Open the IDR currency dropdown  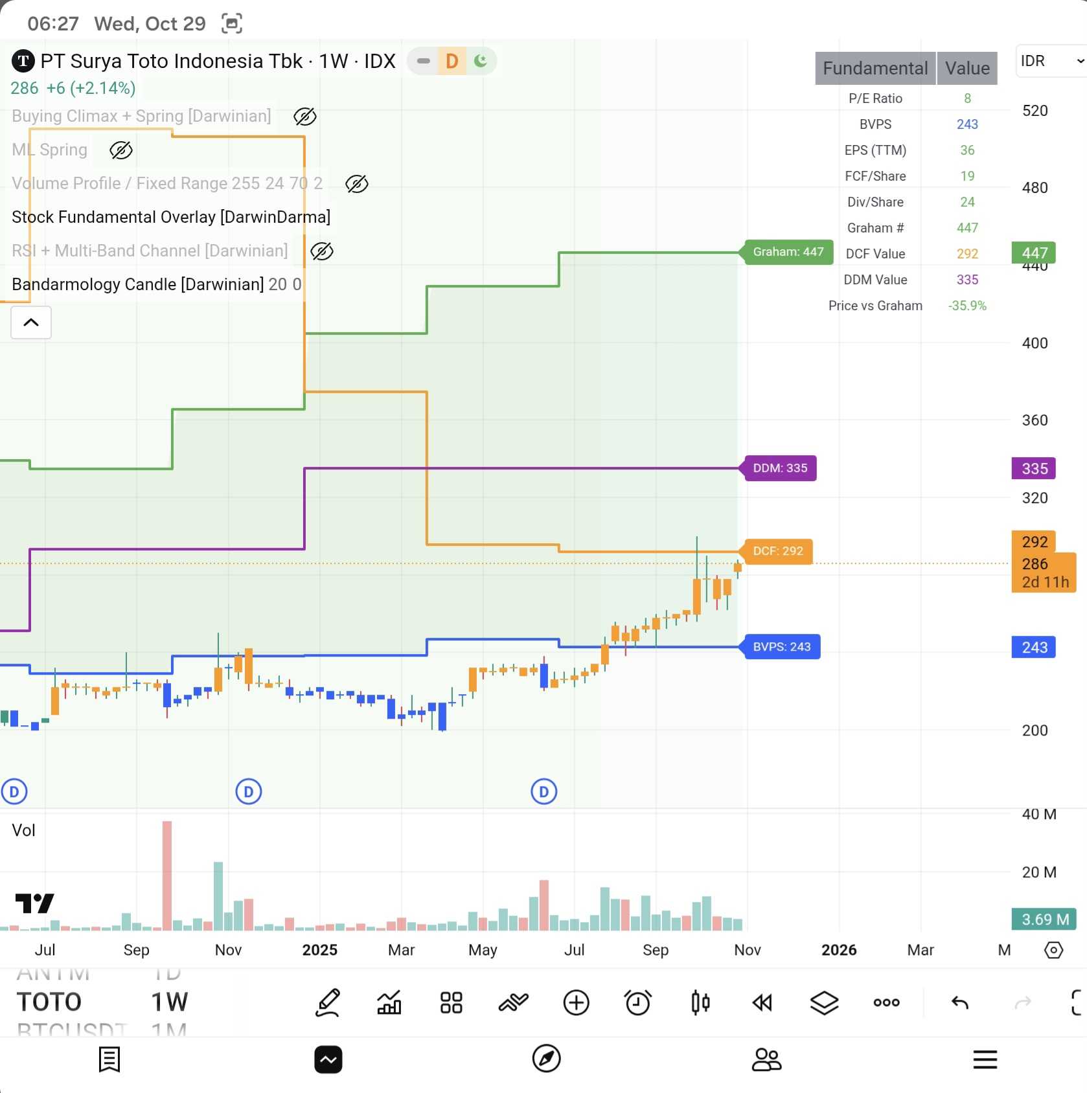click(x=1051, y=61)
